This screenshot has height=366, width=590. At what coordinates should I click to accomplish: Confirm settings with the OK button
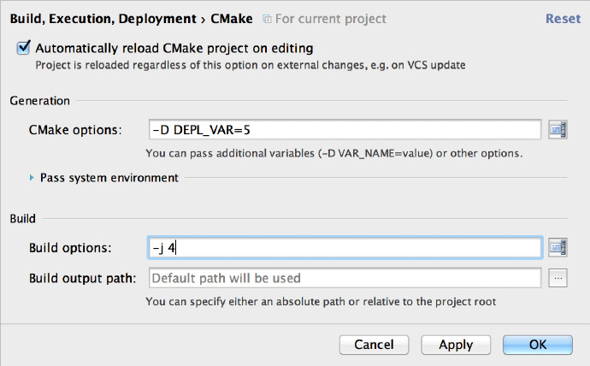click(x=538, y=345)
